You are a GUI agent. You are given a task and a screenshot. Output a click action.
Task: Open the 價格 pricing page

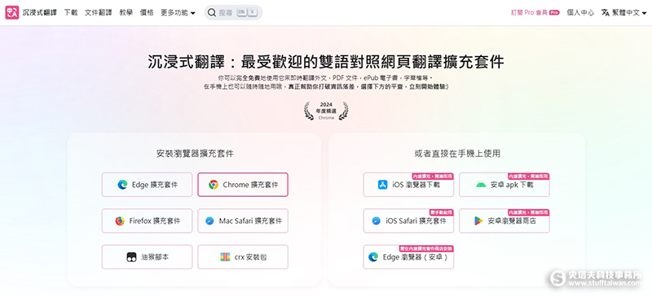coord(147,13)
